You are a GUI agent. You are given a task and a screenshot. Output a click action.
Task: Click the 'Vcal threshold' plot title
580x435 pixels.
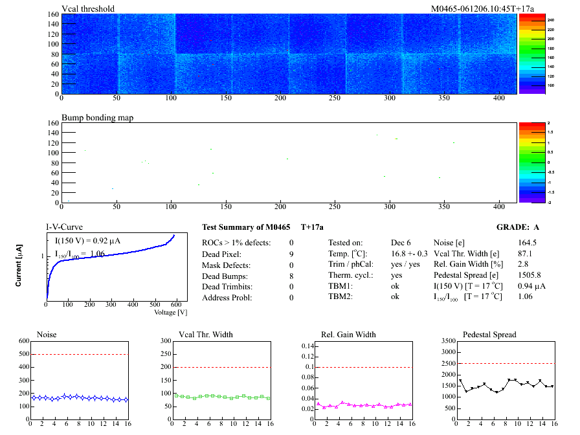pos(88,8)
